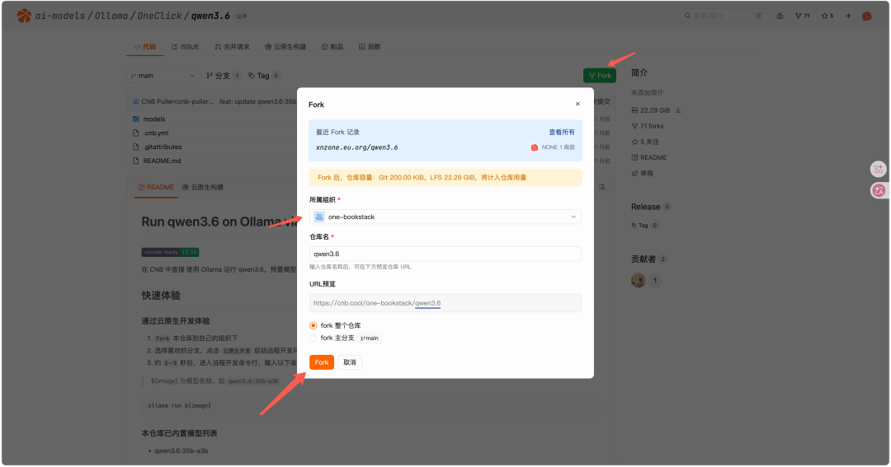Close the Fork dialog with X

(577, 104)
